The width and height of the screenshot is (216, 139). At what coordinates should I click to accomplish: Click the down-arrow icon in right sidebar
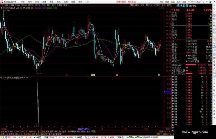coord(214,12)
